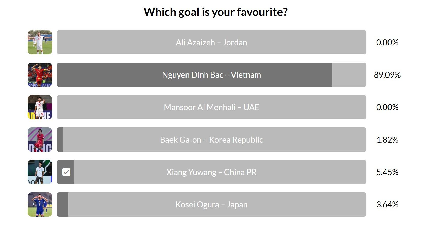Image resolution: width=434 pixels, height=227 pixels.
Task: Click UAE's 0.00% vote percentage
Action: pyautogui.click(x=387, y=107)
